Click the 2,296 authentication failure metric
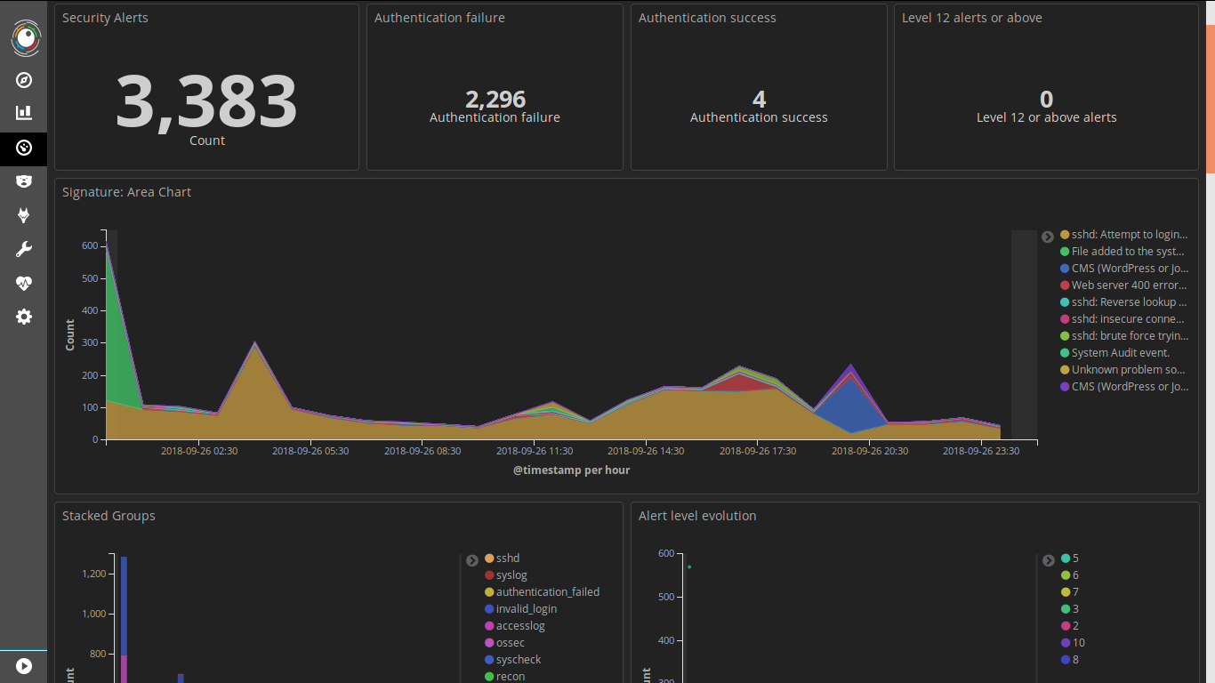The width and height of the screenshot is (1215, 683). [x=495, y=99]
